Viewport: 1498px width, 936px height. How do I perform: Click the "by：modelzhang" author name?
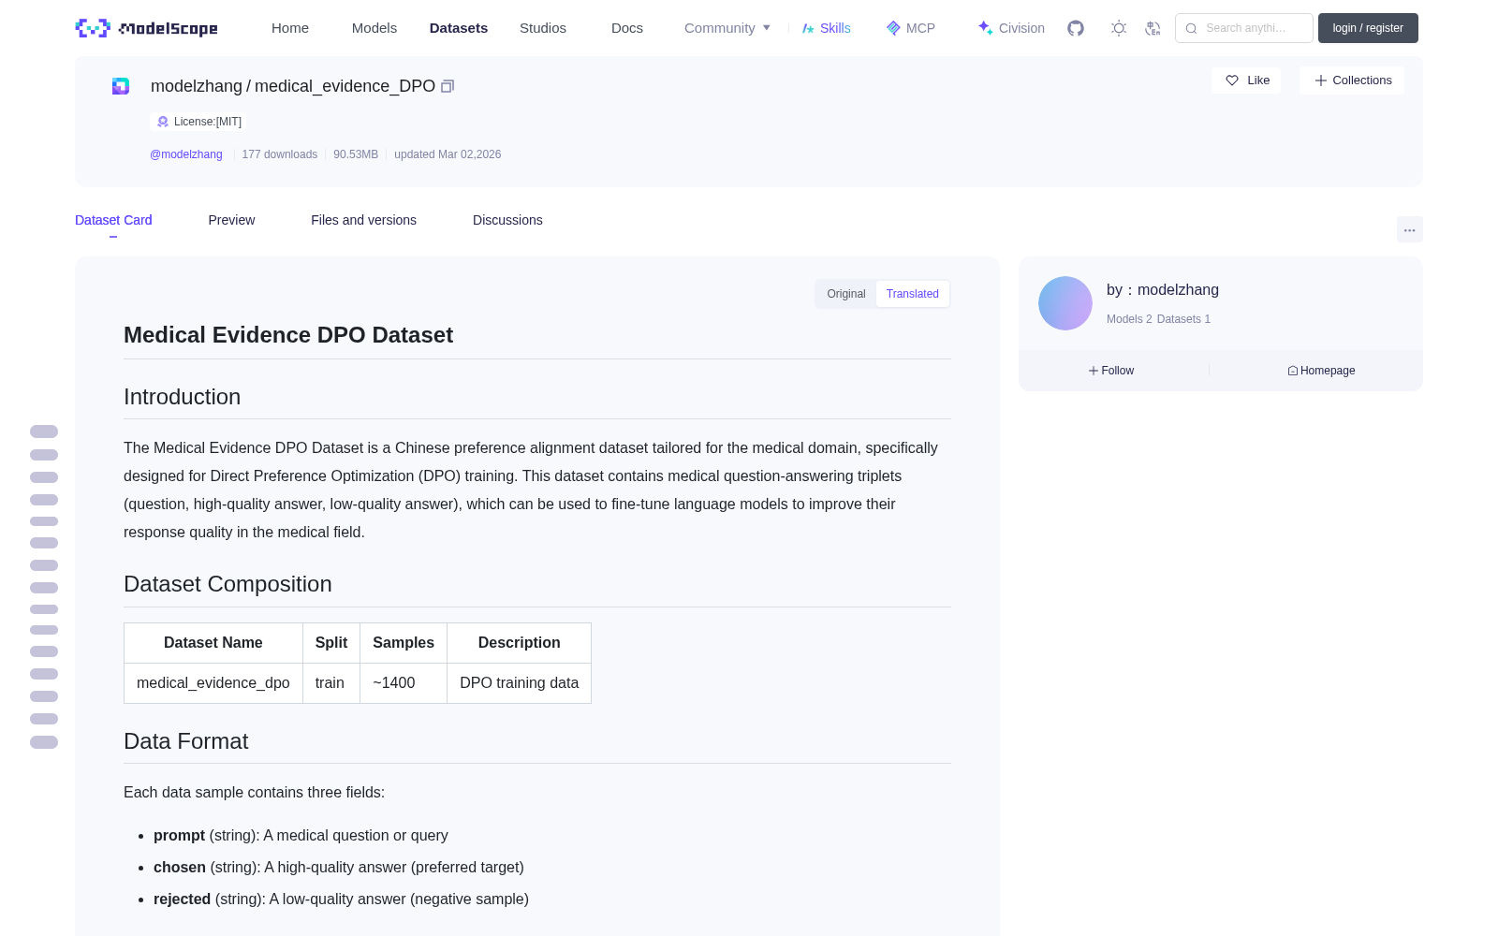[x=1163, y=290]
